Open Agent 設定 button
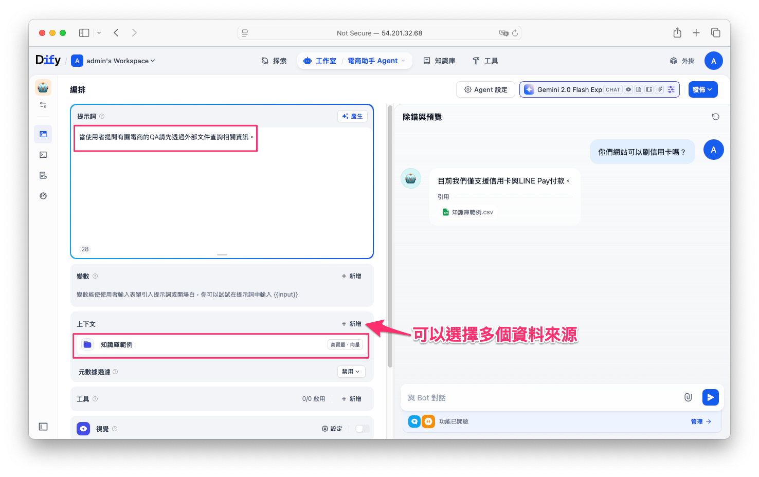This screenshot has width=759, height=477. (x=485, y=89)
